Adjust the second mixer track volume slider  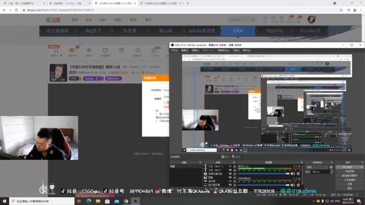(x=264, y=185)
